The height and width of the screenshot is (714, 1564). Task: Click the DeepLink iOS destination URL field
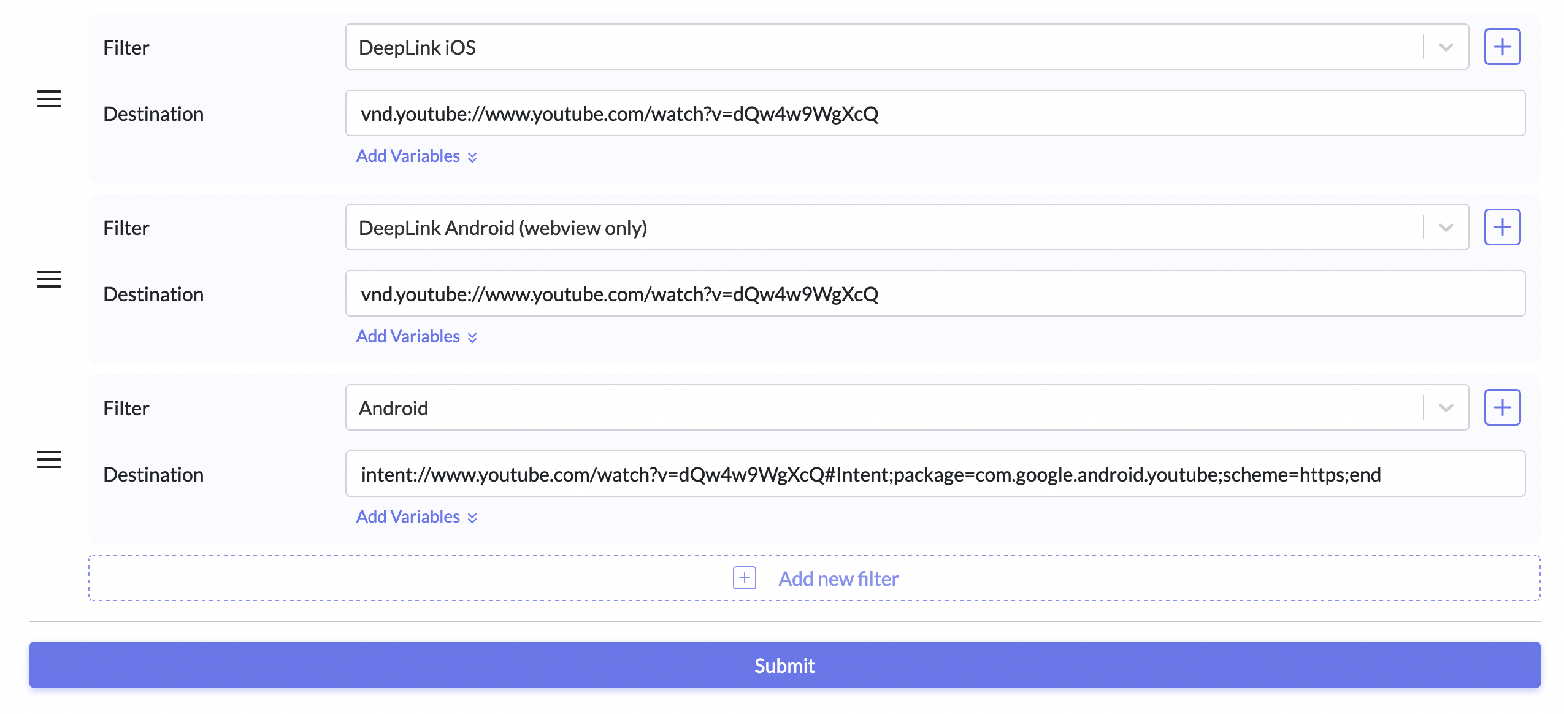[x=935, y=113]
